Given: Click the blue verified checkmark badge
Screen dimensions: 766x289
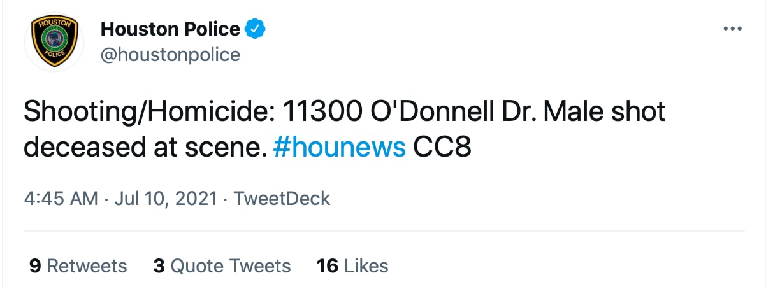Looking at the screenshot, I should [x=256, y=29].
